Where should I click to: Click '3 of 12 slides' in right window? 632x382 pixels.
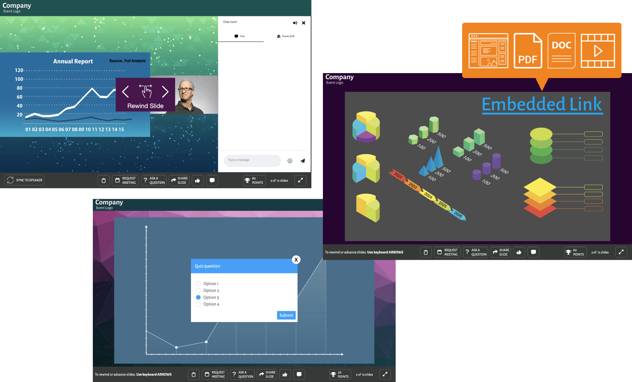(600, 252)
